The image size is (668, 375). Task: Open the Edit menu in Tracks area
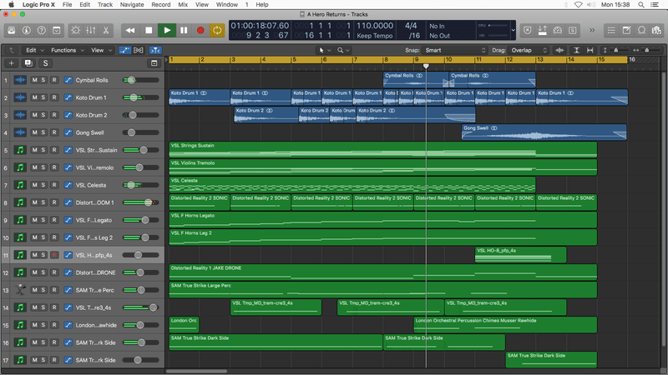34,50
